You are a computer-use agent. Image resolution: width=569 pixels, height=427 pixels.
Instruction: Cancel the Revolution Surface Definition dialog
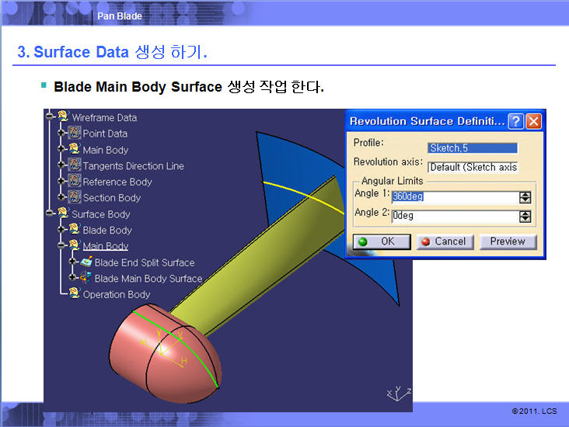442,241
